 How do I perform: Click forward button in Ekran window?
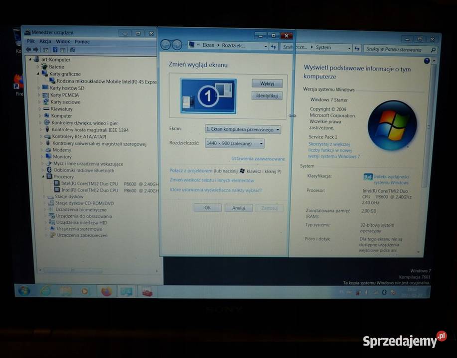(x=177, y=45)
